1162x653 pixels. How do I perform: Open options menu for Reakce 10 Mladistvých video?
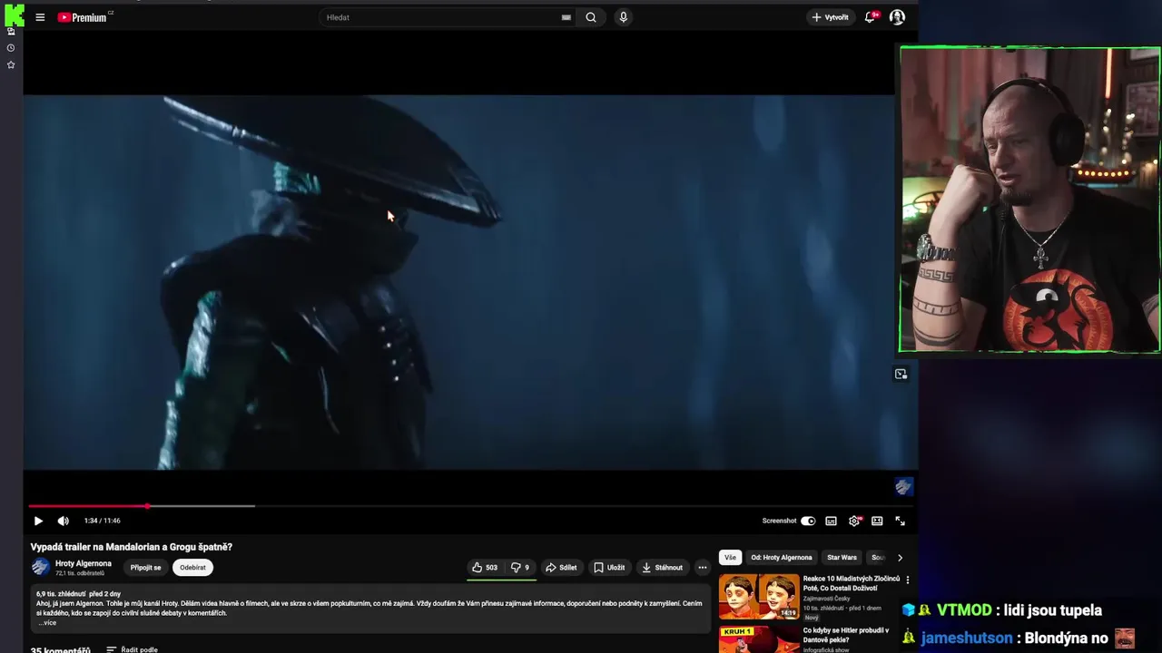pos(907,580)
